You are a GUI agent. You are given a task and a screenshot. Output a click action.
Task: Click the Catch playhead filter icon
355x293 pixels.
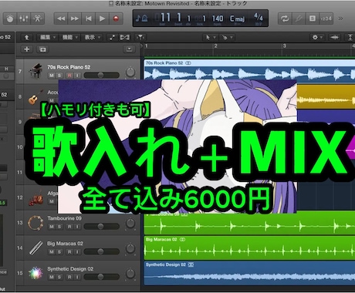(140, 38)
